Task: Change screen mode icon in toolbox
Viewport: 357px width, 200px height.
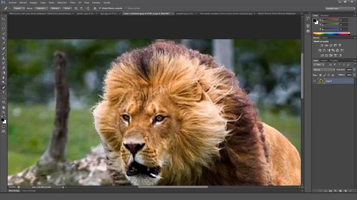Action: (3, 131)
